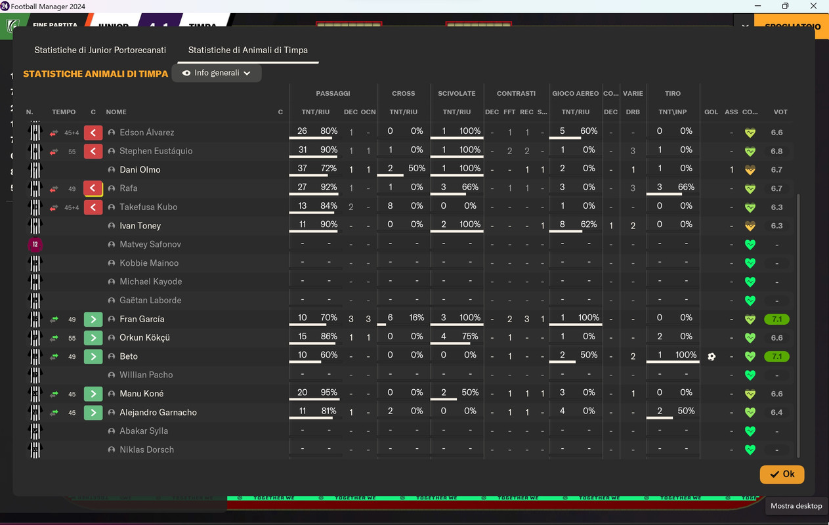Click the person icon beside Stephen Eustáquio
Viewport: 829px width, 525px height.
[x=112, y=151]
